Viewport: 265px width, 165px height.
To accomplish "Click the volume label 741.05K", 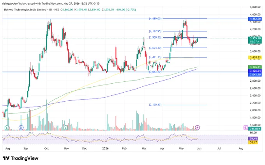I will coord(255,129).
